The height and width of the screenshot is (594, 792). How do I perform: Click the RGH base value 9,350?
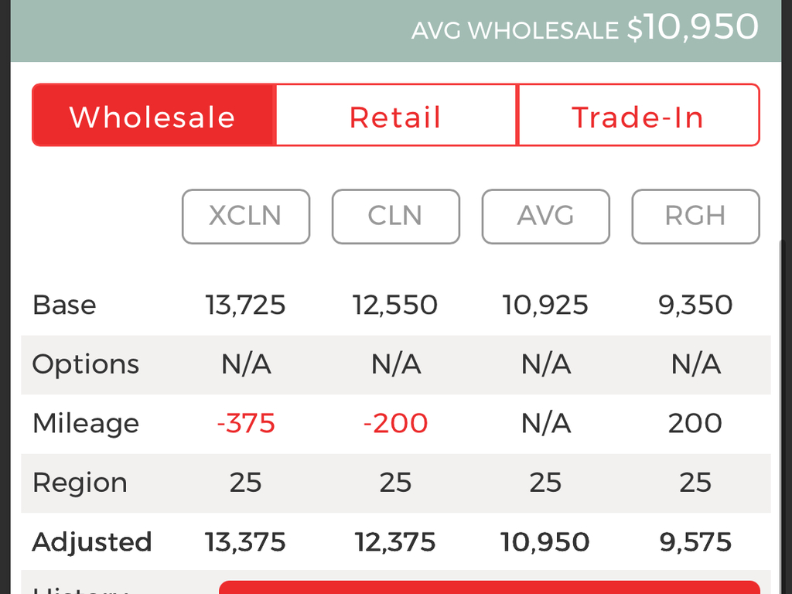tap(695, 305)
